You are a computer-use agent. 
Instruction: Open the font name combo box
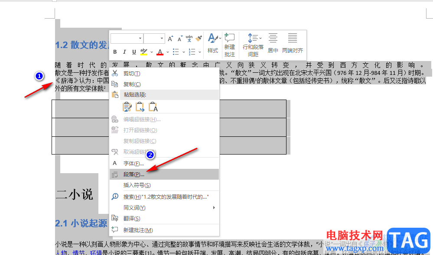(x=127, y=39)
